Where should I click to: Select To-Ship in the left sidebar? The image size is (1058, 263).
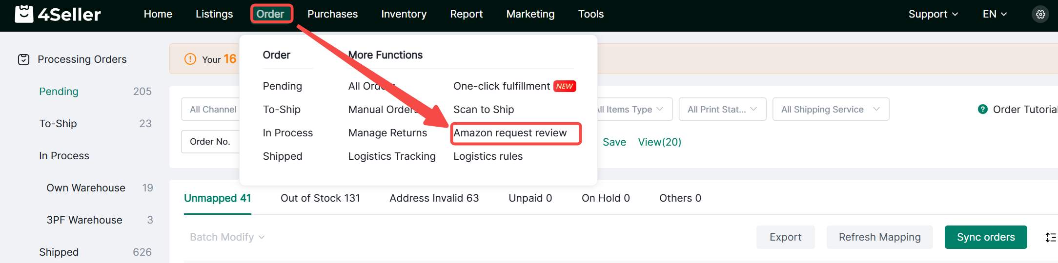tap(58, 124)
